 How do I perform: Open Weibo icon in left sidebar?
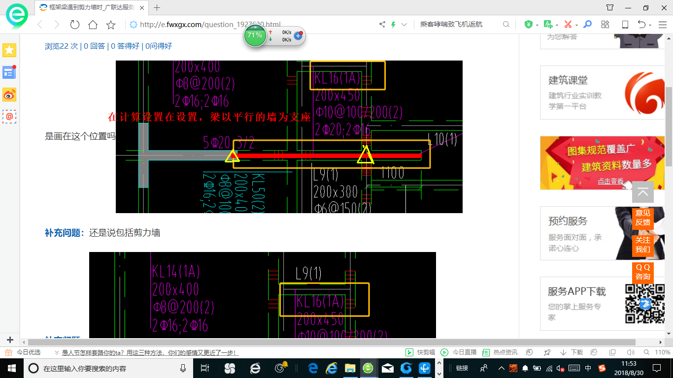9,94
